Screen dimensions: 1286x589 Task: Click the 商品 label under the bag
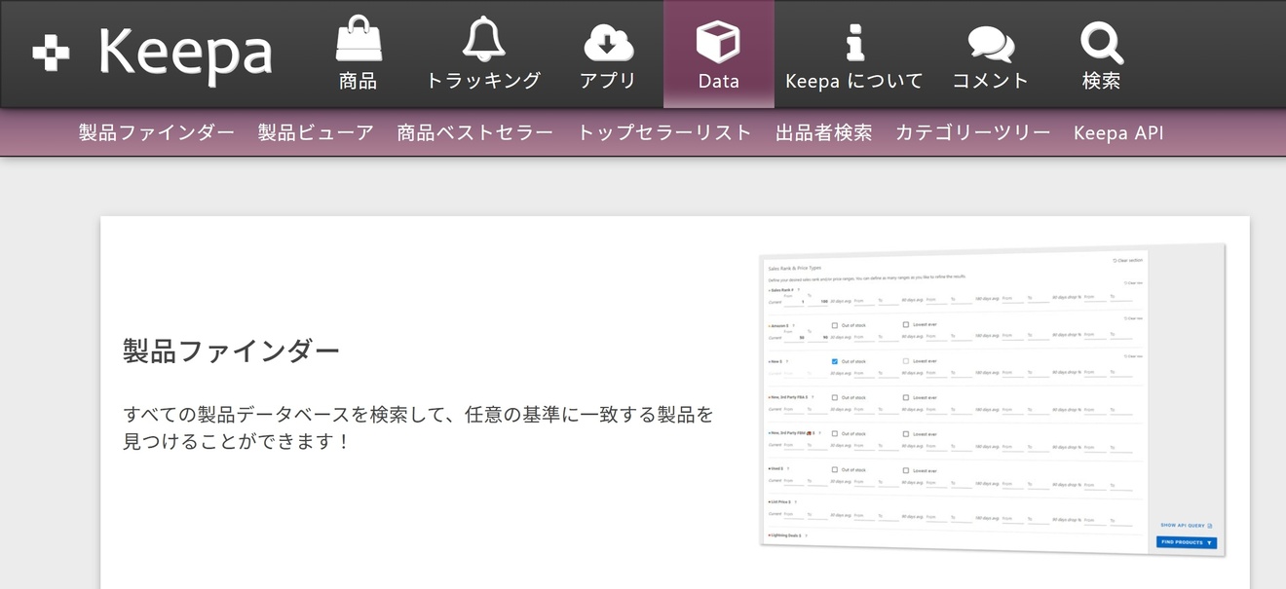[x=359, y=81]
